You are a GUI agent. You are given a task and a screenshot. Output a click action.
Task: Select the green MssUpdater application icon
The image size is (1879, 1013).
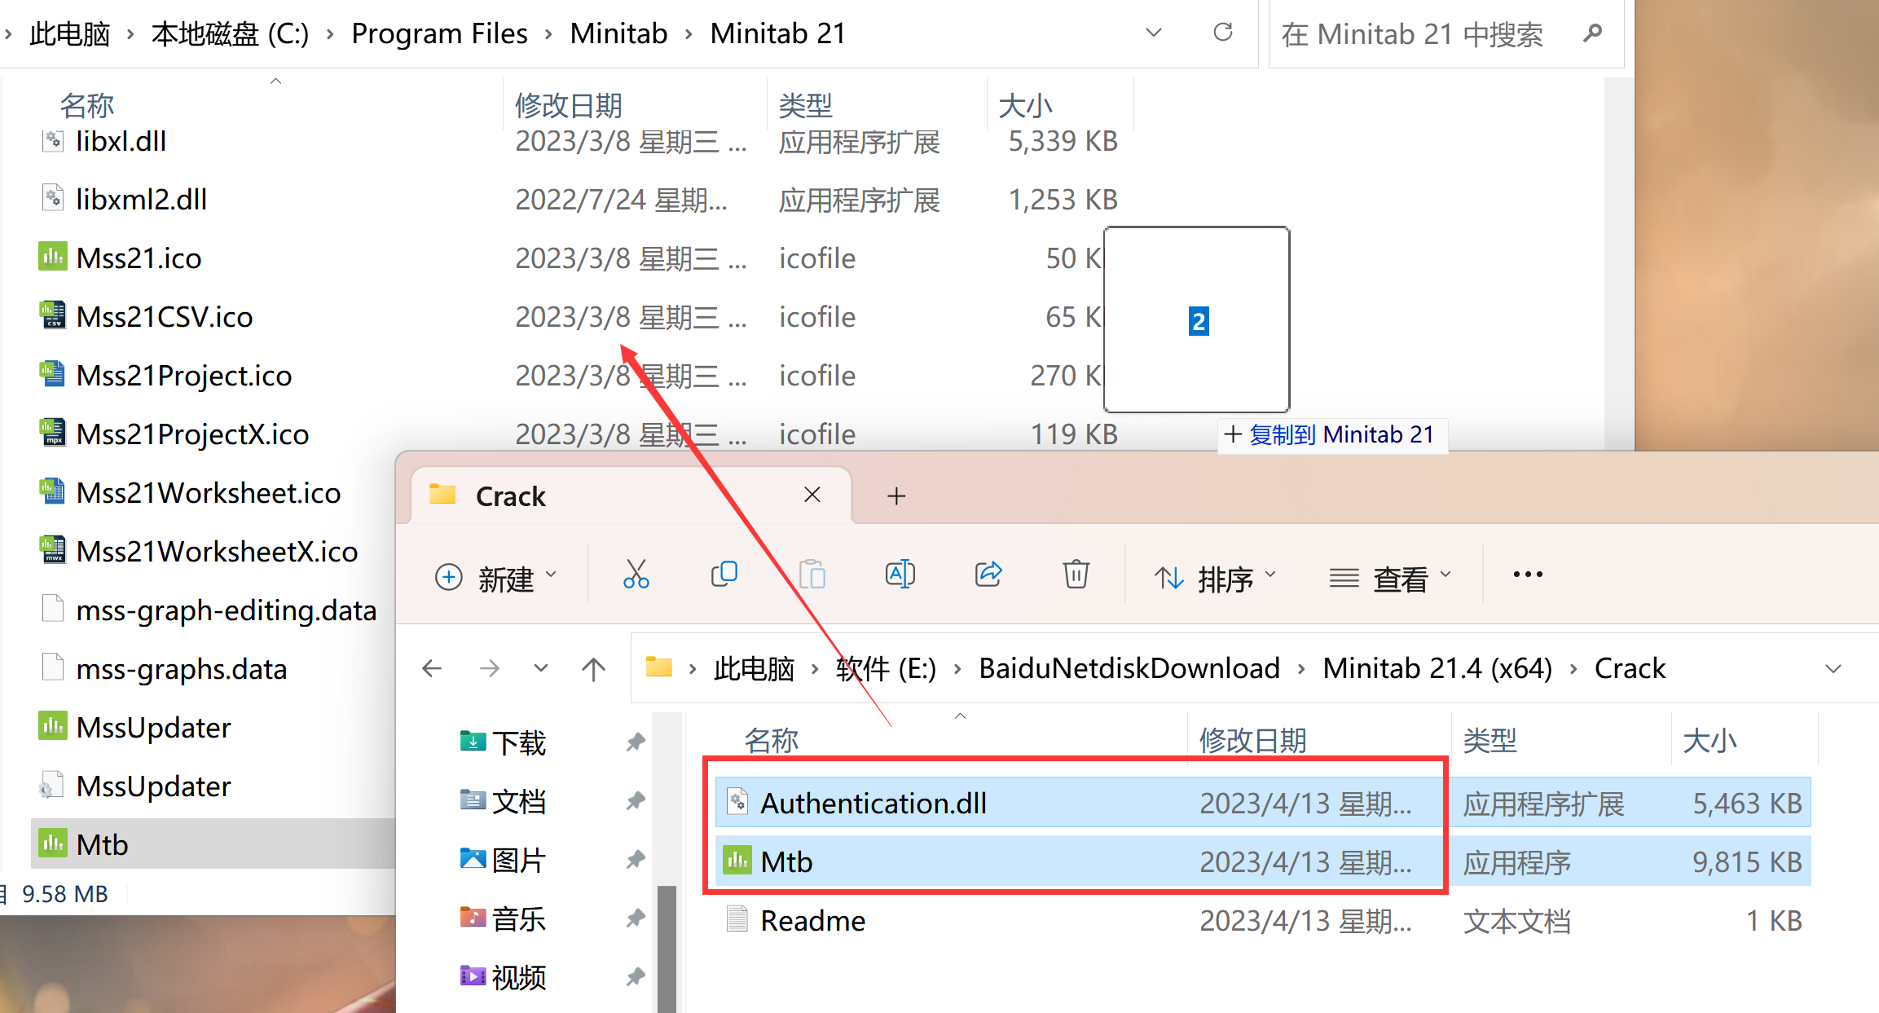coord(53,726)
